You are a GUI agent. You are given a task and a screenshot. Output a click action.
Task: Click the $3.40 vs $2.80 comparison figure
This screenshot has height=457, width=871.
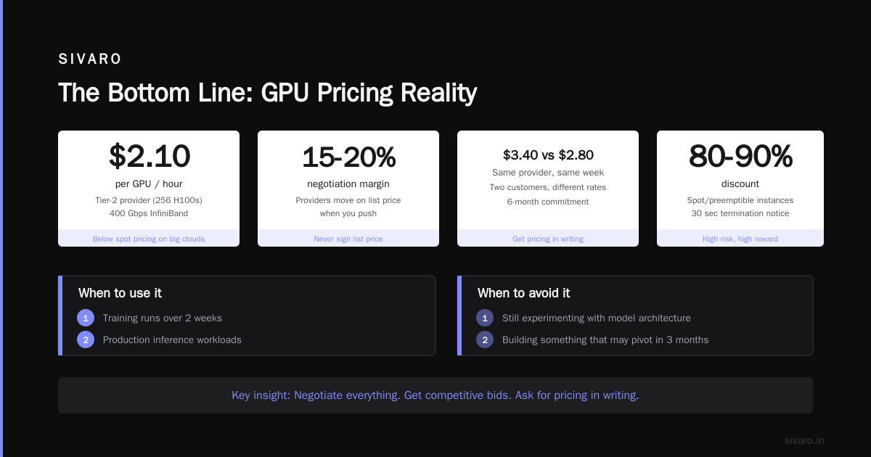coord(548,155)
